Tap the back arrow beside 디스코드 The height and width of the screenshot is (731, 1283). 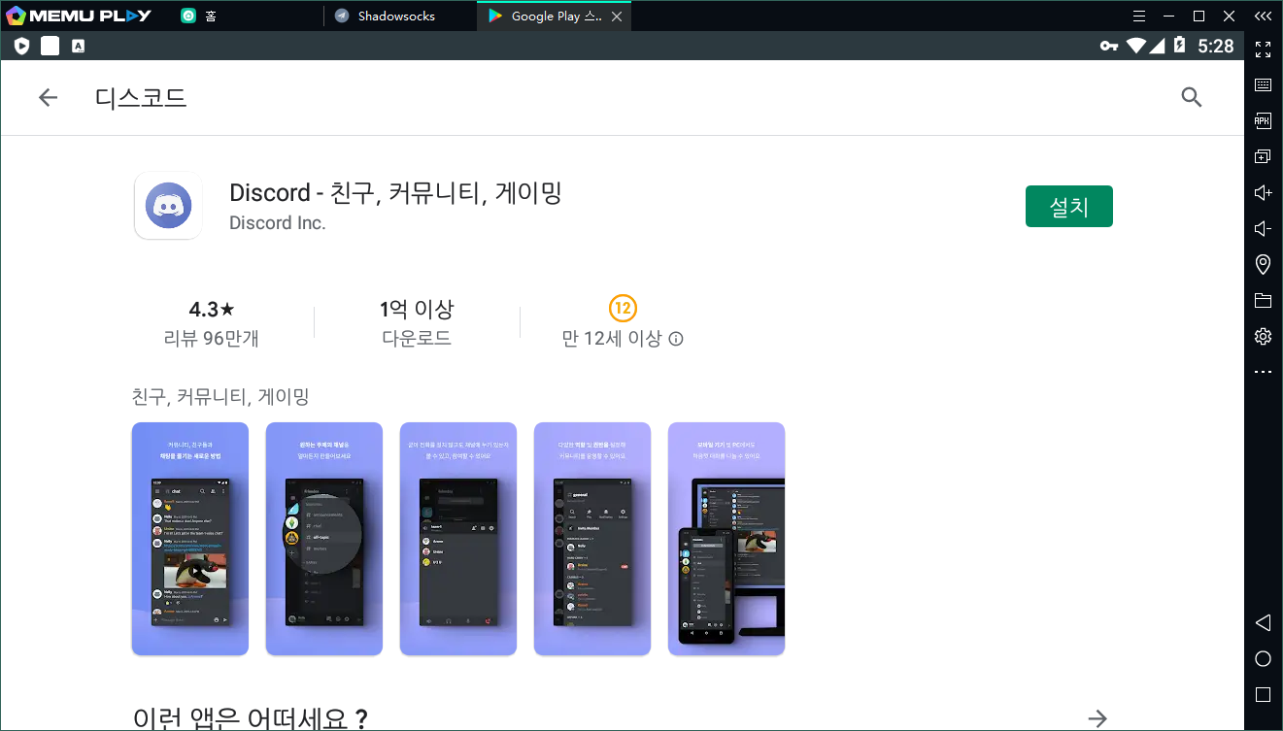pos(48,97)
